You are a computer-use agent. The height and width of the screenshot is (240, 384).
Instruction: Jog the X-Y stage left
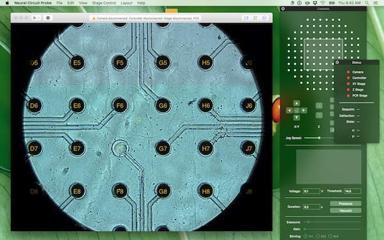pos(289,111)
